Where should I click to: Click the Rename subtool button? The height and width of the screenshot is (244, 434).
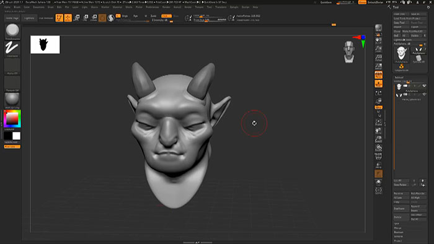pyautogui.click(x=401, y=193)
